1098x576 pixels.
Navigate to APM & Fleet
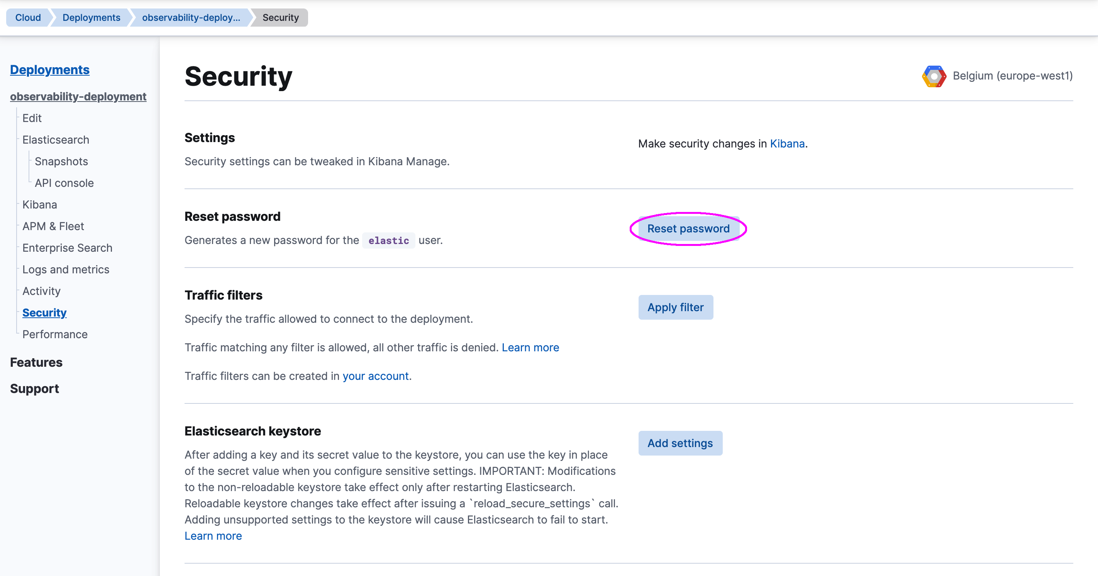(53, 226)
